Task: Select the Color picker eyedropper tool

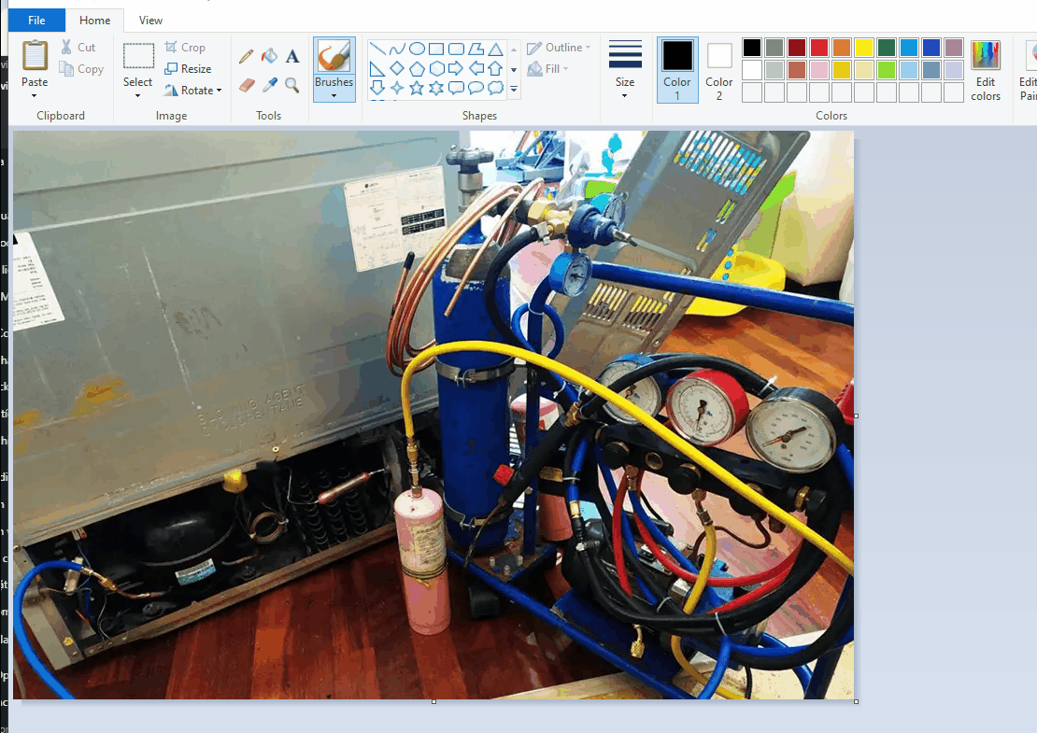Action: pyautogui.click(x=269, y=85)
